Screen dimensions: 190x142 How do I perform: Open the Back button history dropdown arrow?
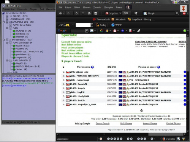tap(64, 13)
